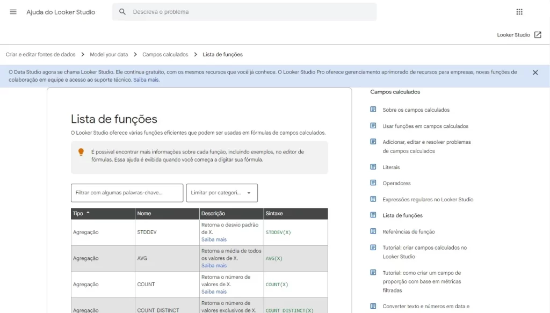The image size is (550, 313).
Task: Click the COUNT name cell
Action: (167, 284)
